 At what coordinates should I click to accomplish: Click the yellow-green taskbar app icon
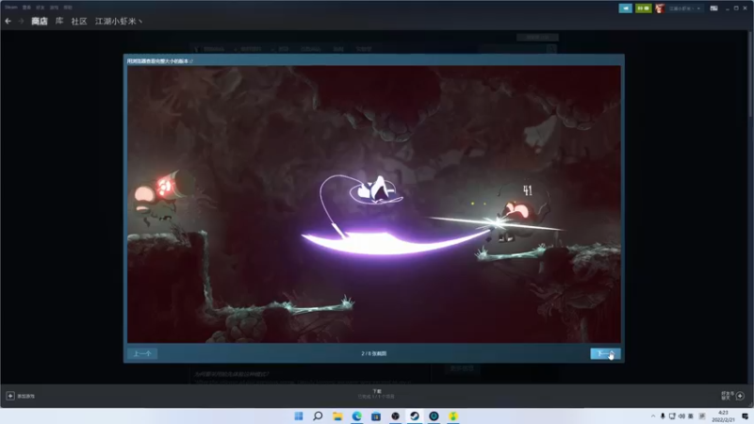(x=453, y=416)
